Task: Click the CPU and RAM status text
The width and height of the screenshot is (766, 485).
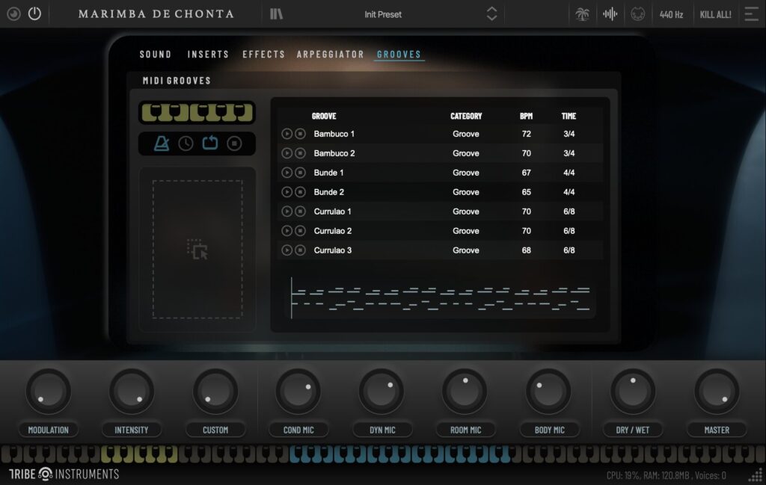Action: pos(666,475)
